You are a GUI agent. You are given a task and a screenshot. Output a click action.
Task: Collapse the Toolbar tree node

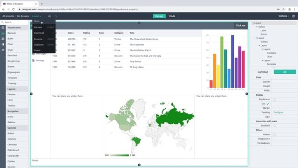(x=256, y=27)
